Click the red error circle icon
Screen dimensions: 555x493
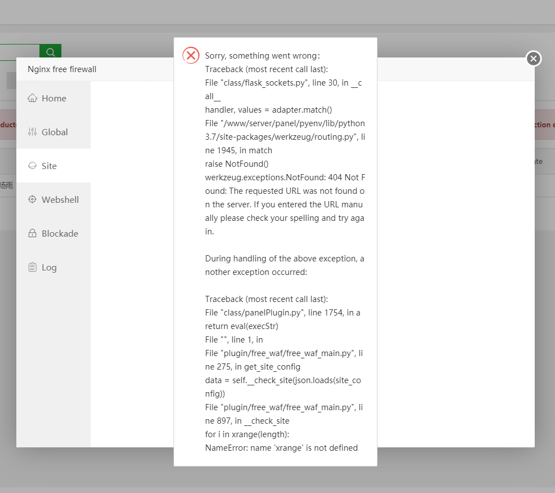(190, 55)
